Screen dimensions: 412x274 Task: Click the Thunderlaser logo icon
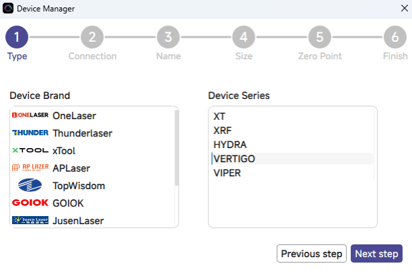[x=30, y=133]
